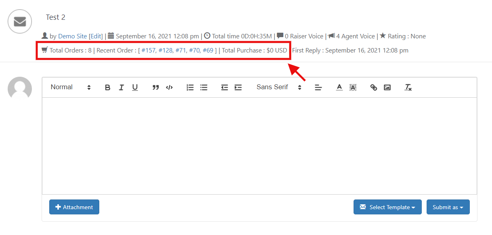Open the Sans Serif font dropdown
Screen dimensions: 492x235
pos(279,87)
